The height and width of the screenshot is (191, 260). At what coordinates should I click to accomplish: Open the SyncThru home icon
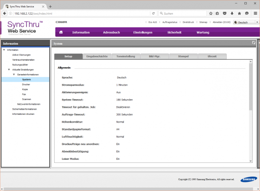(61, 32)
